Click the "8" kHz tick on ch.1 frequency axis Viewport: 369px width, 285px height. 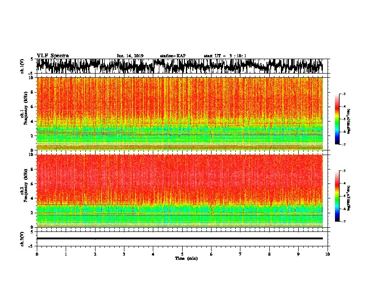32,92
